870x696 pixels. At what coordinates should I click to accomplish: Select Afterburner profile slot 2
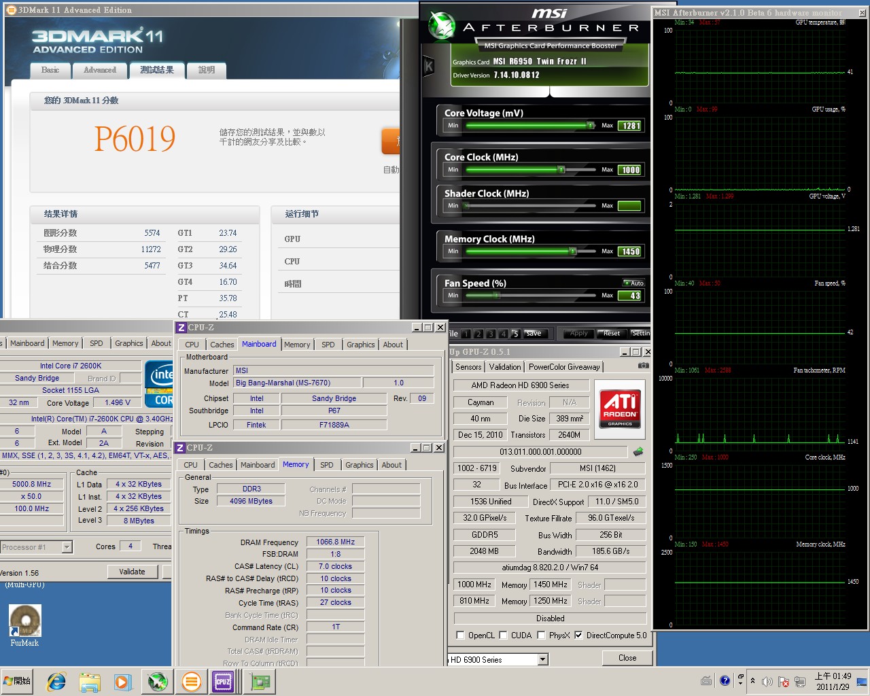478,334
